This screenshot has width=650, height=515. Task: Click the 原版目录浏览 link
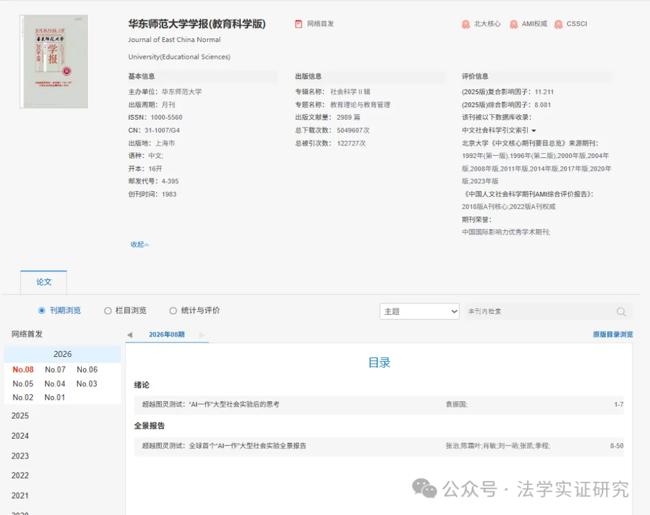(x=613, y=335)
